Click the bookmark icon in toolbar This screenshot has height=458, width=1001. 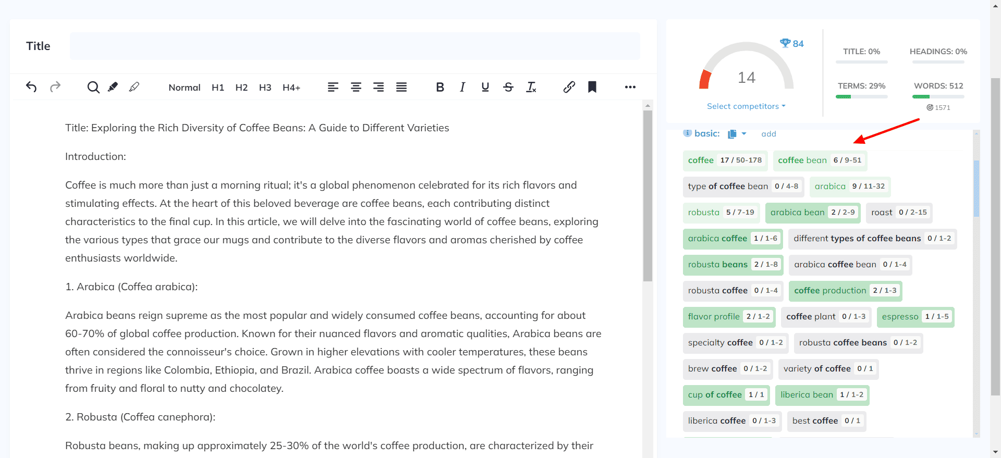point(592,87)
